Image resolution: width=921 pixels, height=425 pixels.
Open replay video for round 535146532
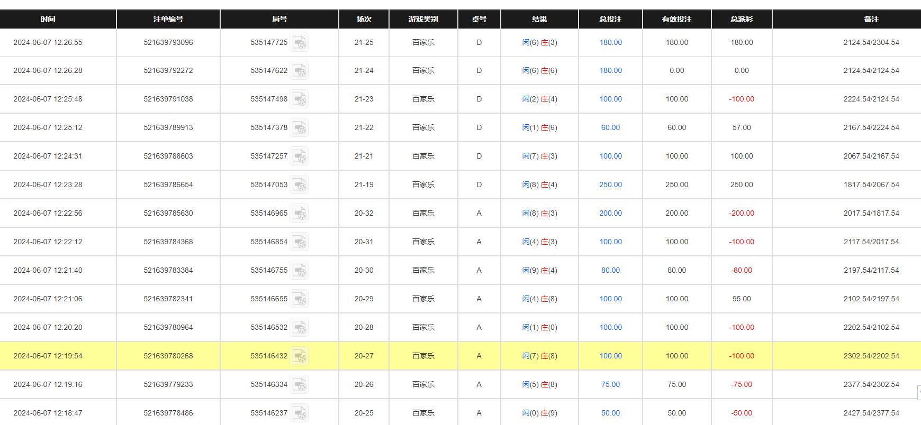coord(300,328)
